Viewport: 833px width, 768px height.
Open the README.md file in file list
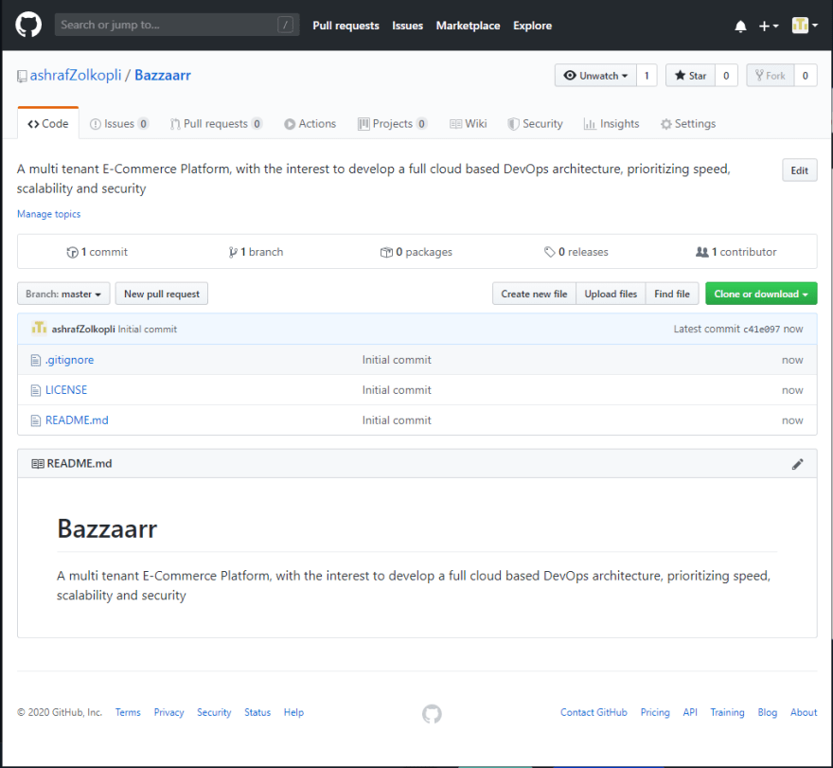click(x=77, y=420)
